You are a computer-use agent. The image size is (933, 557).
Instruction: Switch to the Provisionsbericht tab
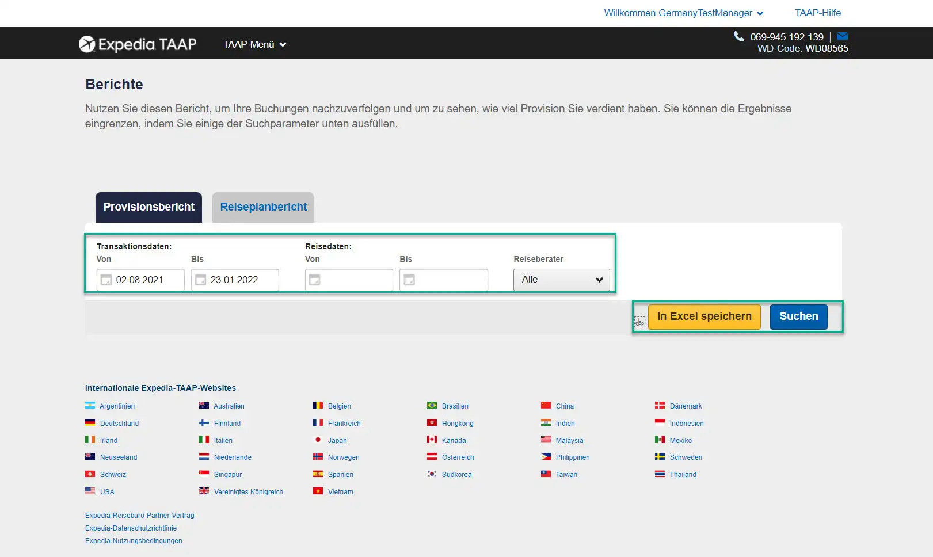[x=148, y=207]
